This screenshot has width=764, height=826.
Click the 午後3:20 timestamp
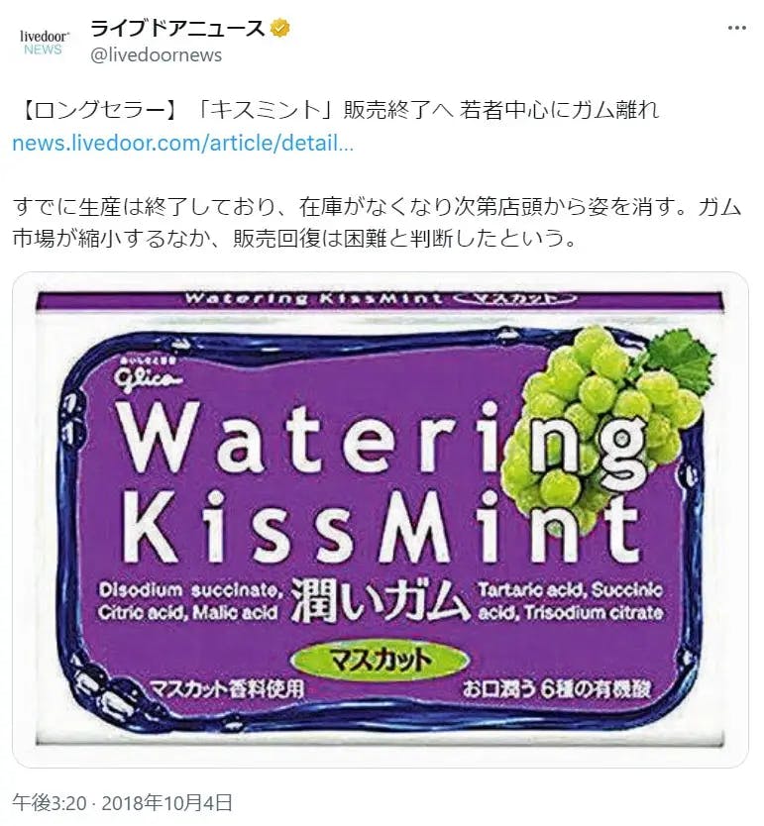(49, 803)
